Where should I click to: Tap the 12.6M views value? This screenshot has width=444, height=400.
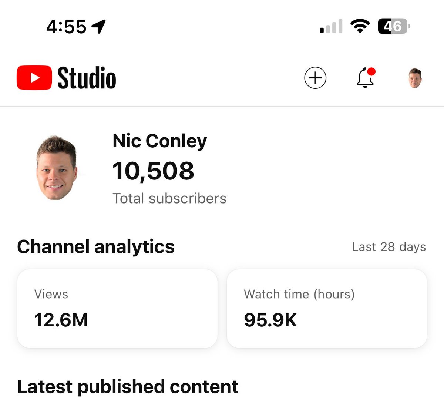point(61,320)
